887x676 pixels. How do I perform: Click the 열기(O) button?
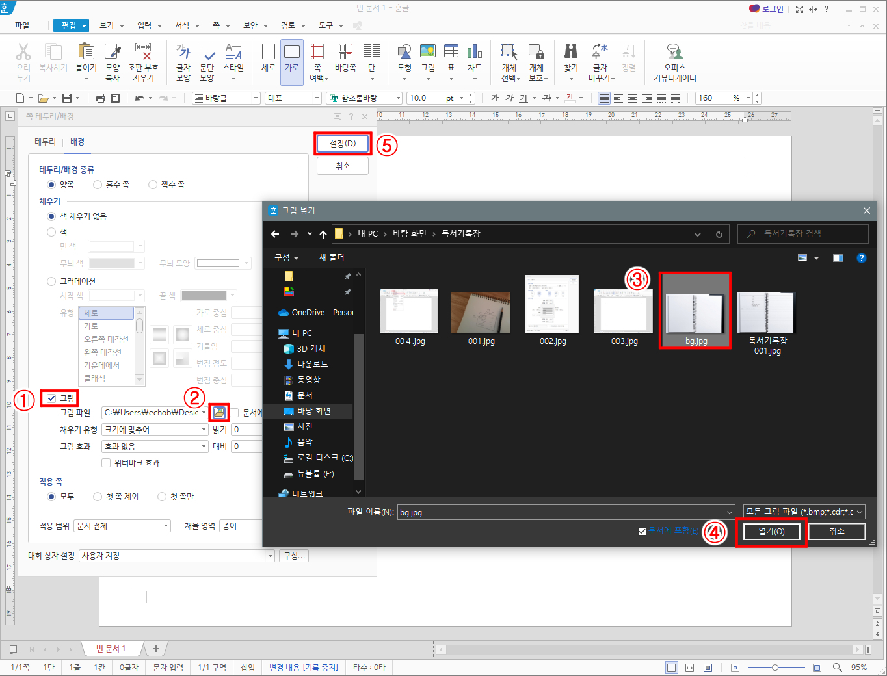click(772, 531)
